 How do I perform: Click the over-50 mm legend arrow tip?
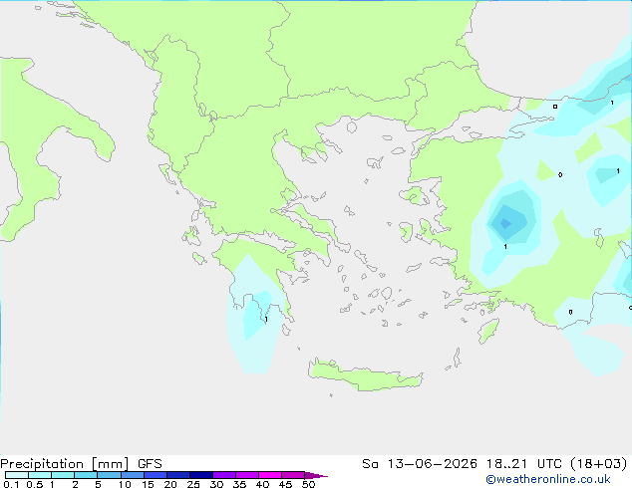point(316,475)
